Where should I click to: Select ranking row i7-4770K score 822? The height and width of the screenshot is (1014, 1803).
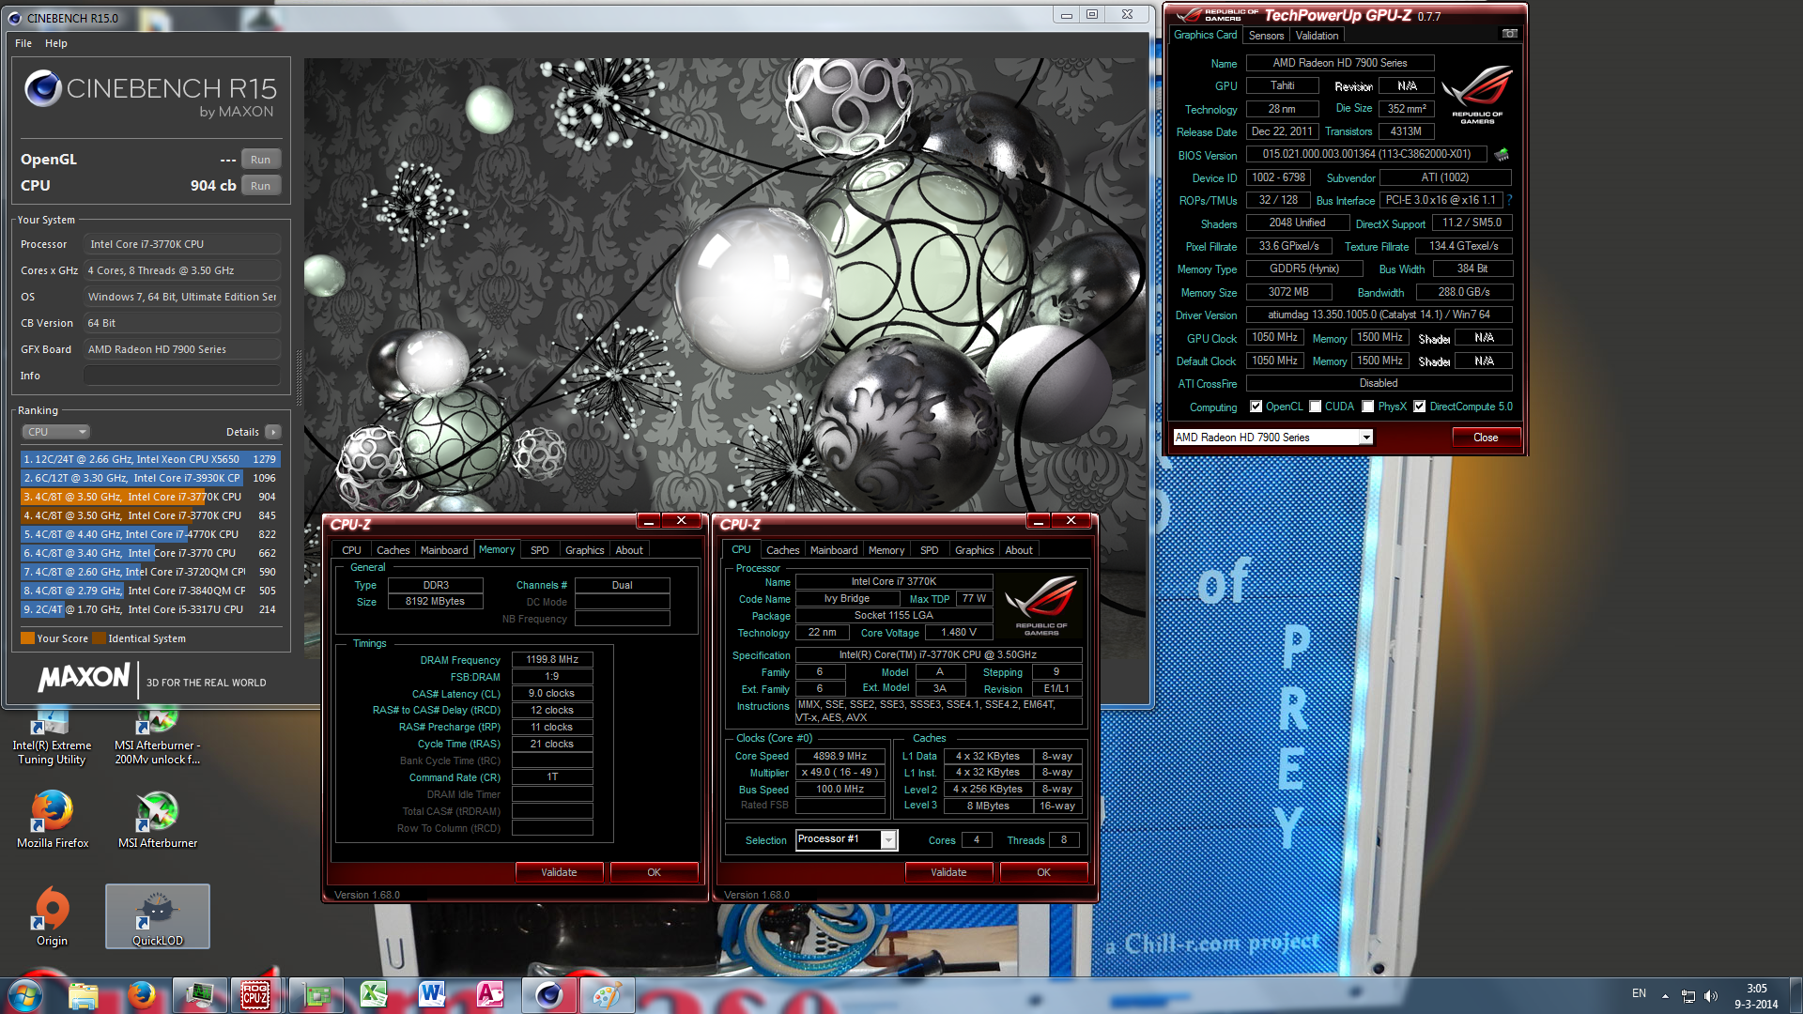pos(150,534)
